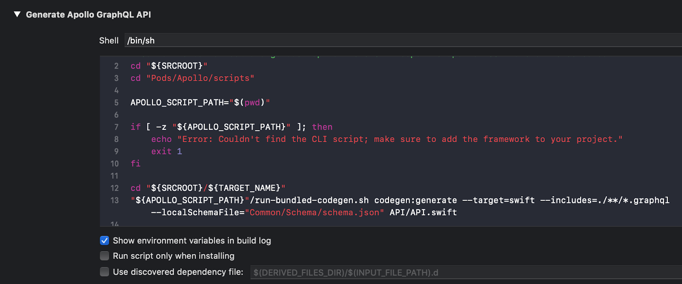This screenshot has height=284, width=682.
Task: Click the 'Use discovered dependency file:' label
Action: pos(178,272)
